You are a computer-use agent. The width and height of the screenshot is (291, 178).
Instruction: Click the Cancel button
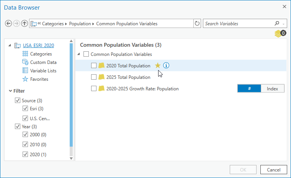(x=273, y=170)
